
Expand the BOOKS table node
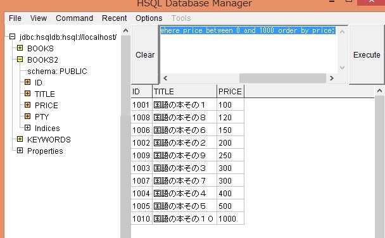(20, 48)
